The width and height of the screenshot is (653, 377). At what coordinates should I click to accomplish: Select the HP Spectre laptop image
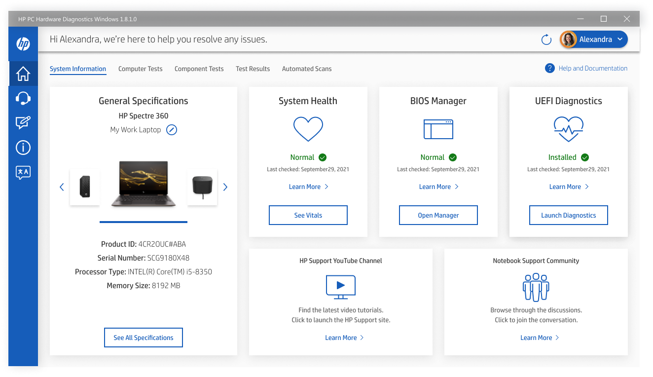[144, 184]
